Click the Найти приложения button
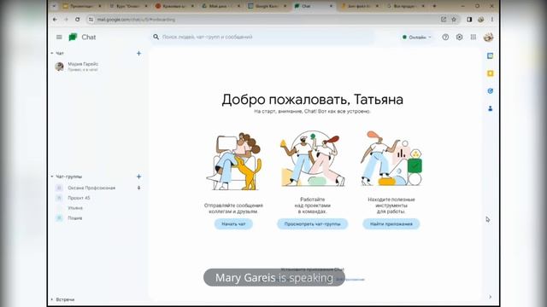Screen dimensions: 547x307 tap(391, 223)
